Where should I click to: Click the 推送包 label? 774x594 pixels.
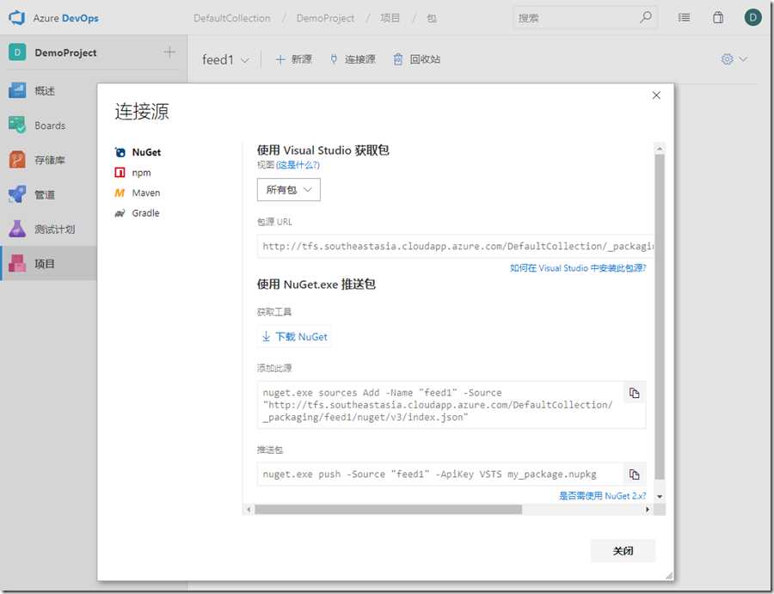point(270,450)
